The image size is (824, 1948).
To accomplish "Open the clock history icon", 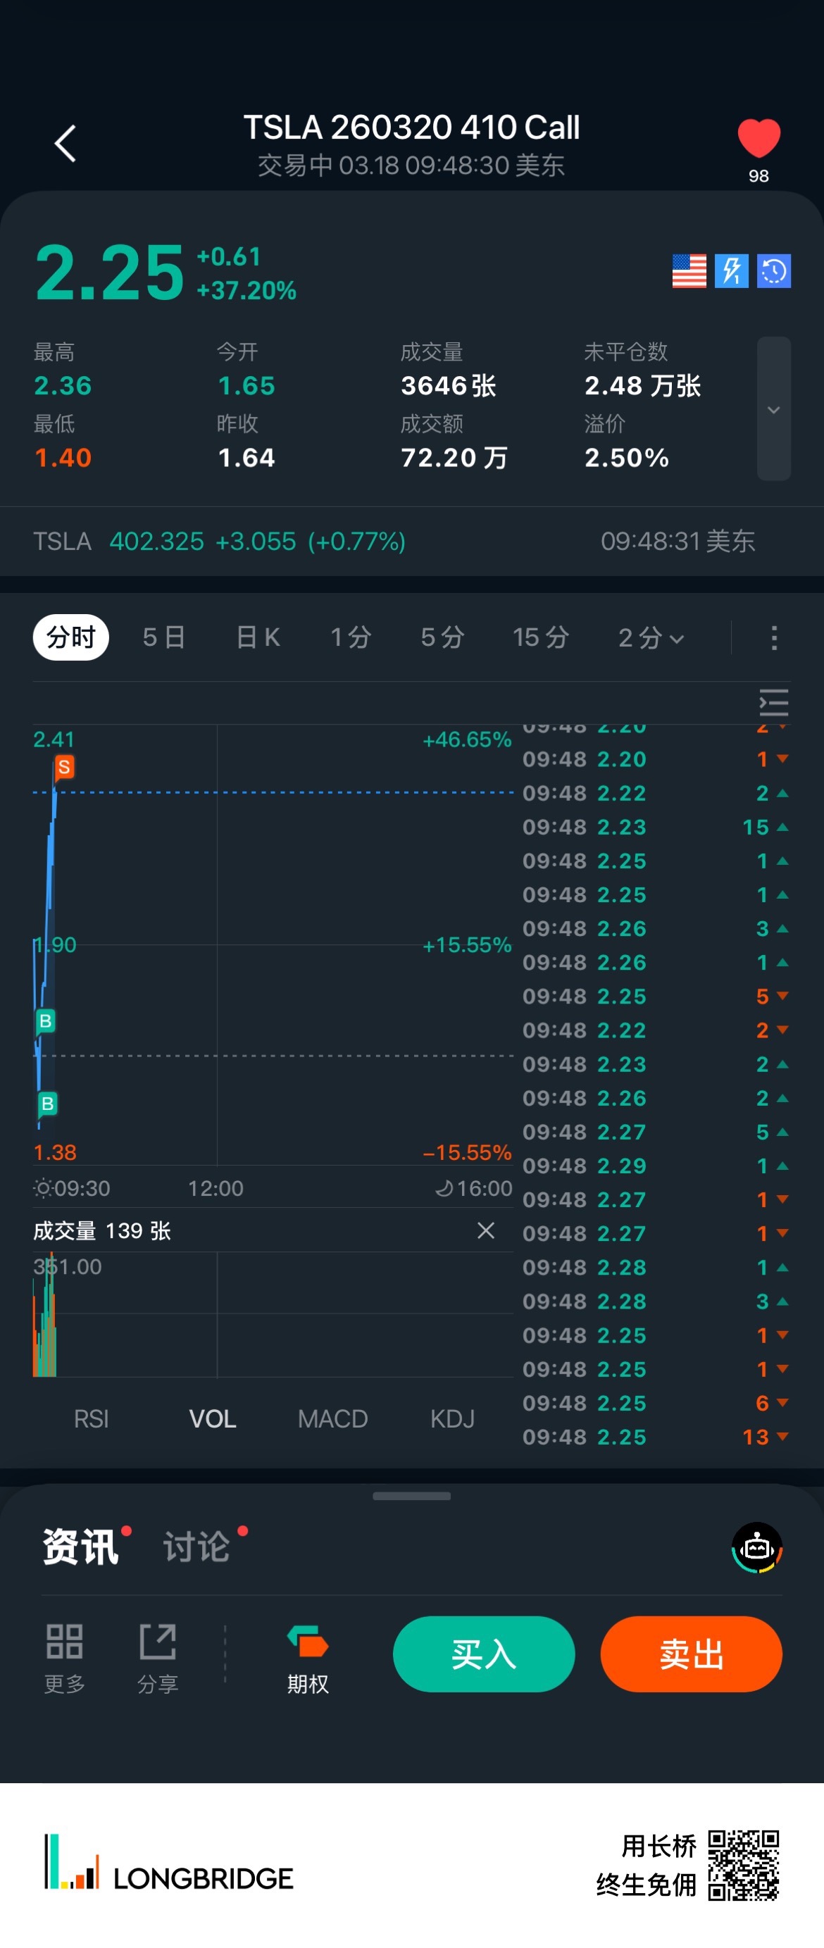I will [x=773, y=270].
